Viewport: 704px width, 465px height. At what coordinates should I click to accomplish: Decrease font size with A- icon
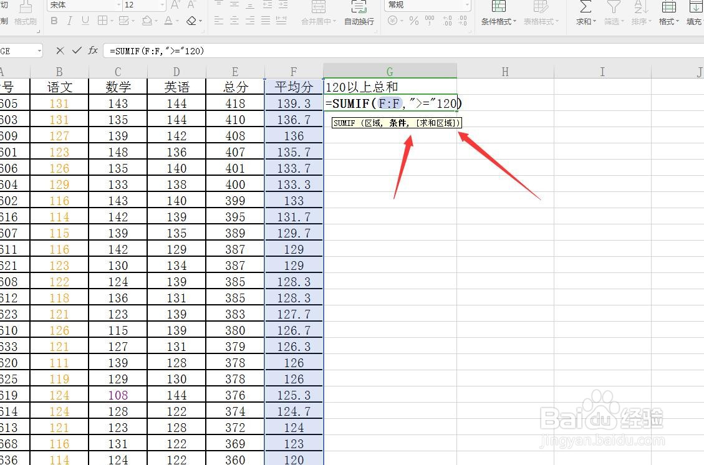[x=191, y=5]
